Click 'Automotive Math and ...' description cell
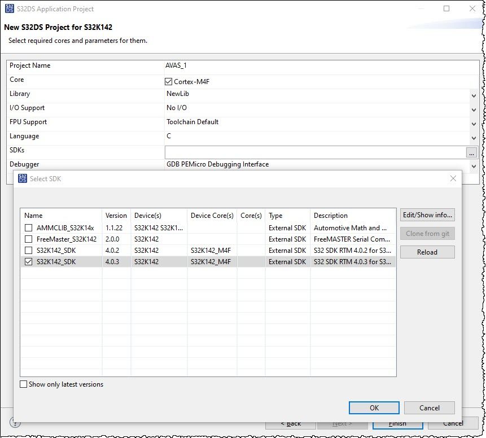The width and height of the screenshot is (486, 438). 350,228
